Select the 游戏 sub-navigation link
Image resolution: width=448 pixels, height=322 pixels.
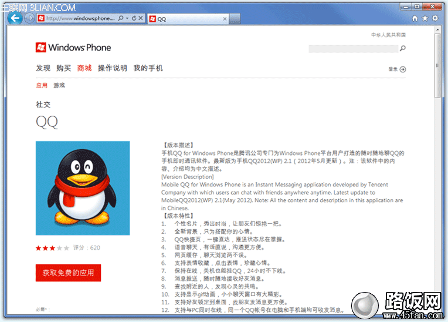[x=59, y=85]
